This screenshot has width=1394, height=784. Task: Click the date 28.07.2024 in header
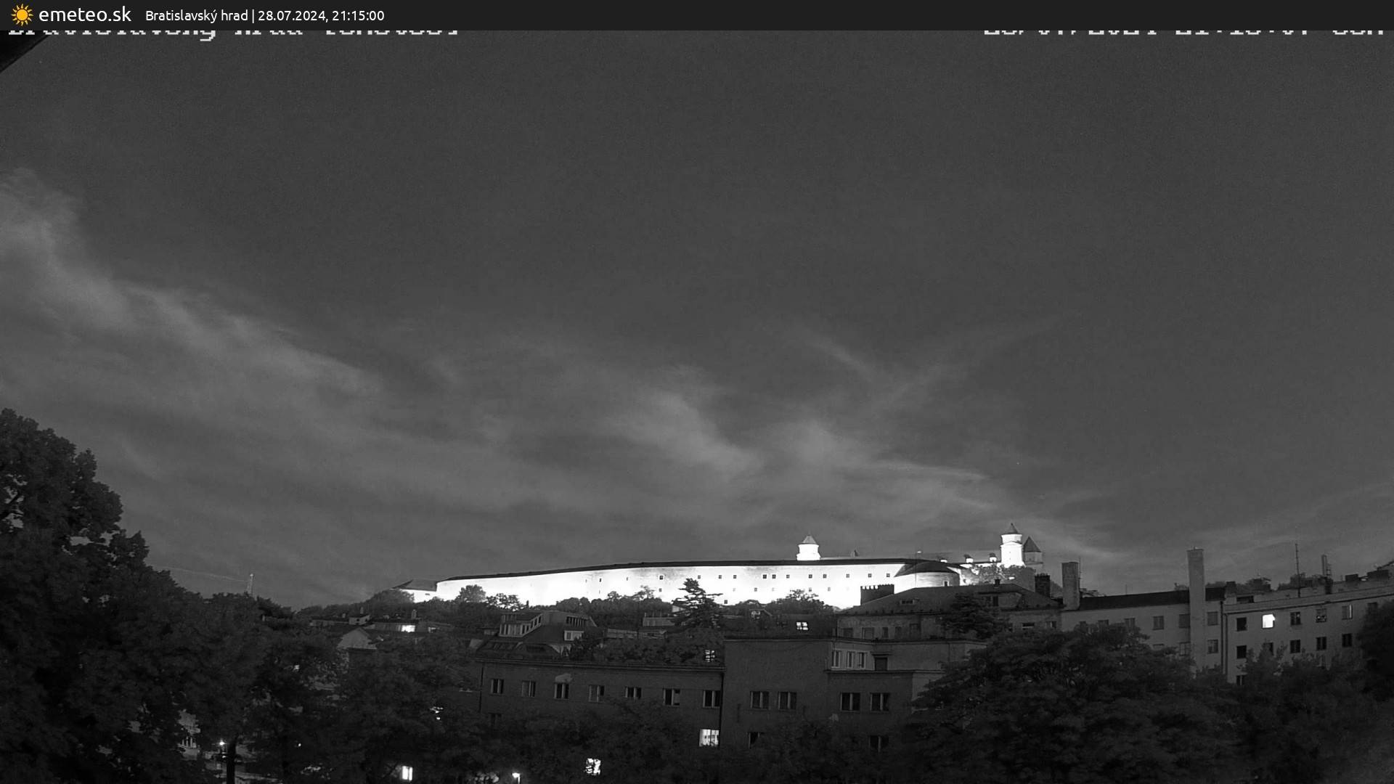pos(291,15)
